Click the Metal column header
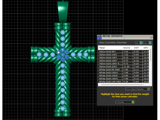 (110, 48)
